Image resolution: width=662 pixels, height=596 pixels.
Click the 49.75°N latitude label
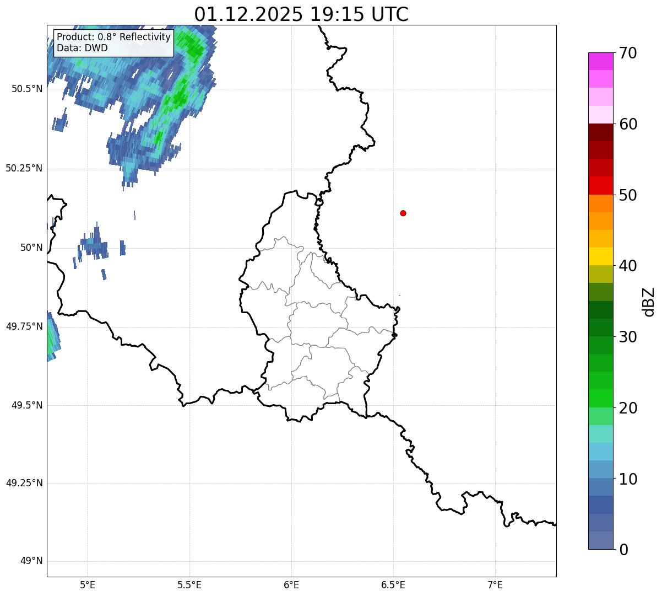coord(24,326)
